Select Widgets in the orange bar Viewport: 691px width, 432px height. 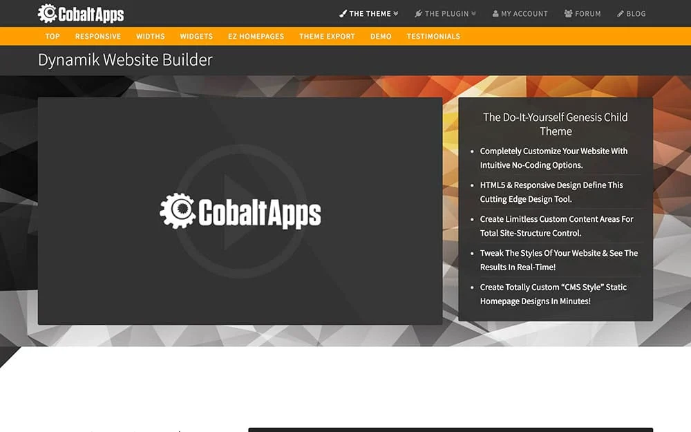click(x=196, y=37)
